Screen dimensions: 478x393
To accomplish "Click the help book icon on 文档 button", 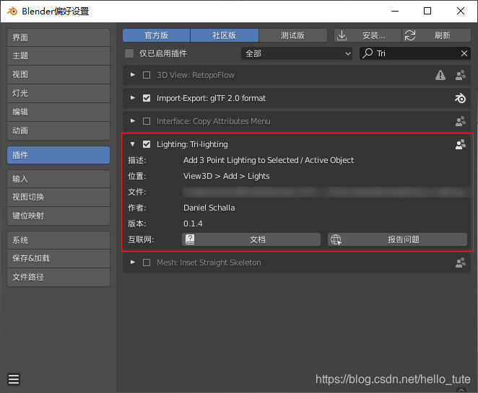I will pyautogui.click(x=190, y=239).
